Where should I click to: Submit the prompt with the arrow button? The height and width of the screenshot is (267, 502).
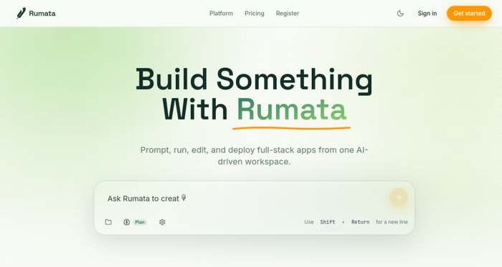(399, 197)
